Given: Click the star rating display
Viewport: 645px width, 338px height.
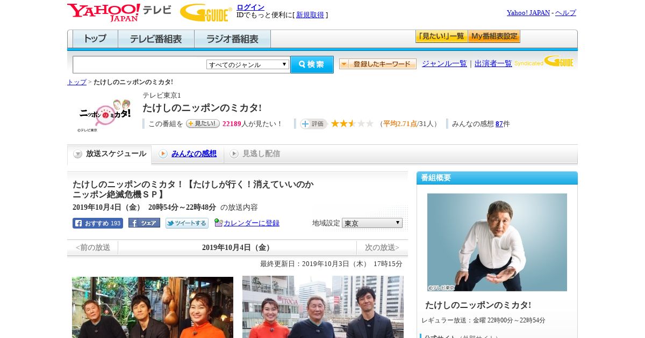Looking at the screenshot, I should [x=352, y=124].
